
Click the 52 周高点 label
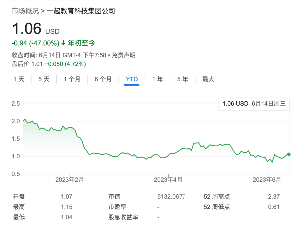[217, 196]
